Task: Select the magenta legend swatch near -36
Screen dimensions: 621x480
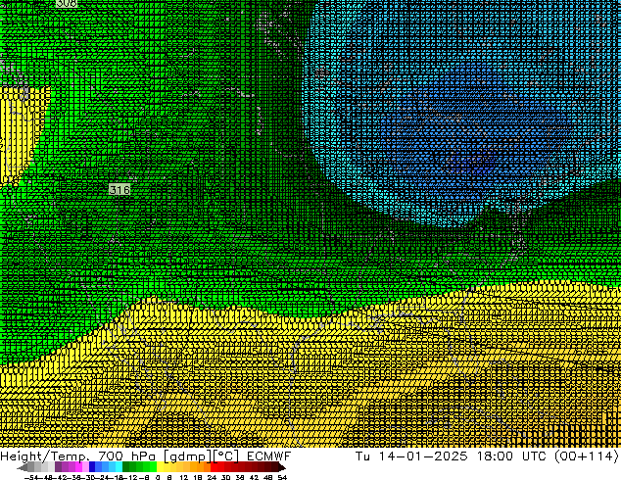Action: click(x=78, y=467)
